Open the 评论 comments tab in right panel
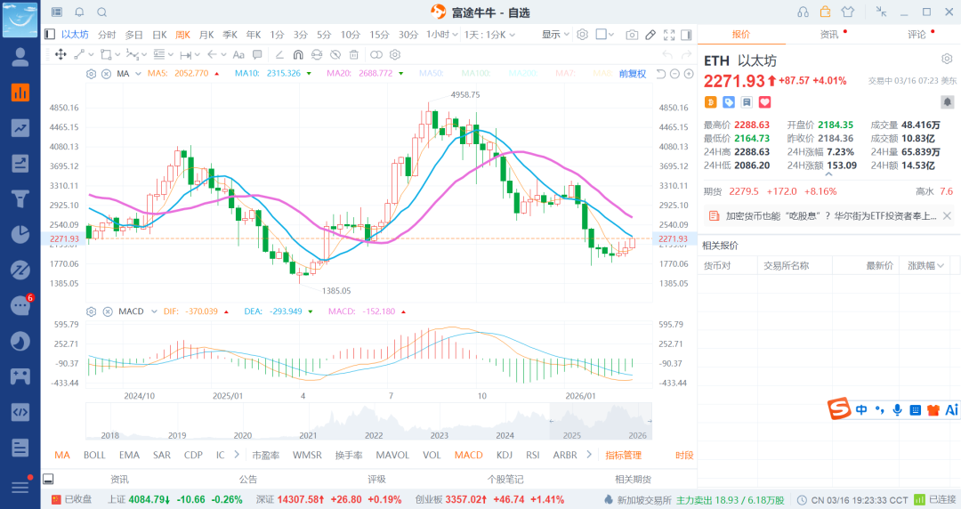The height and width of the screenshot is (509, 961). tap(917, 35)
